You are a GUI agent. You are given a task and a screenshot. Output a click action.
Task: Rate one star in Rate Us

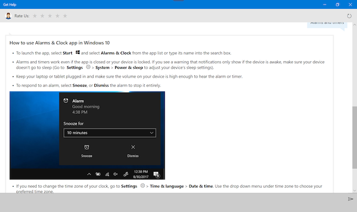click(35, 16)
